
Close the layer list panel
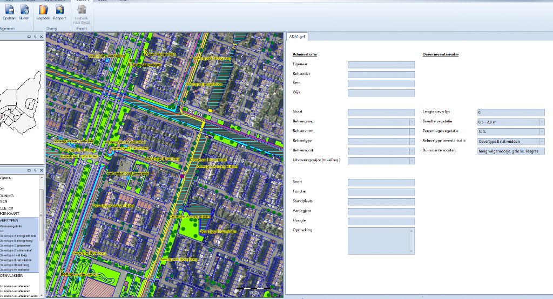[41, 170]
